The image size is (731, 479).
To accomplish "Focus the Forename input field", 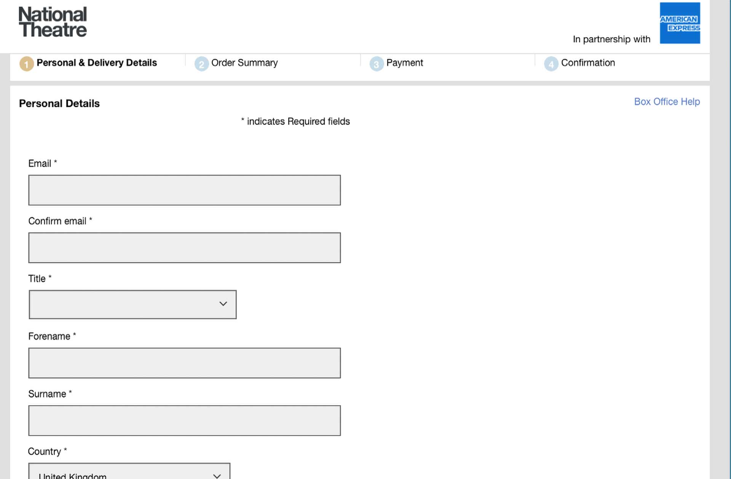I will (x=185, y=363).
